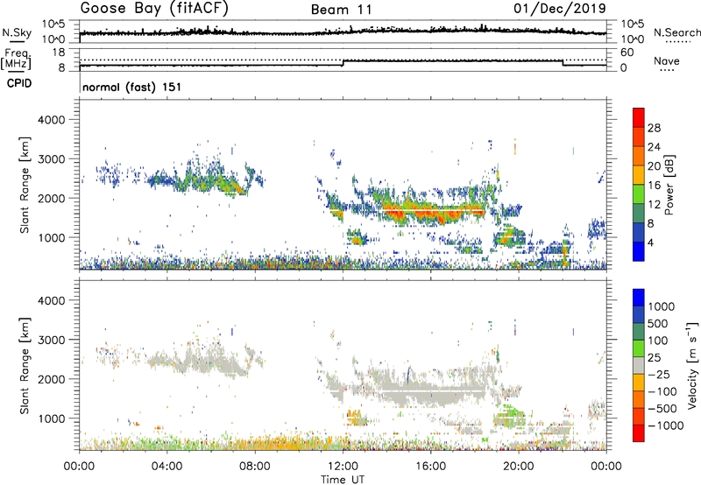
Task: Click the "08:00" time tick label
Action: pyautogui.click(x=255, y=467)
